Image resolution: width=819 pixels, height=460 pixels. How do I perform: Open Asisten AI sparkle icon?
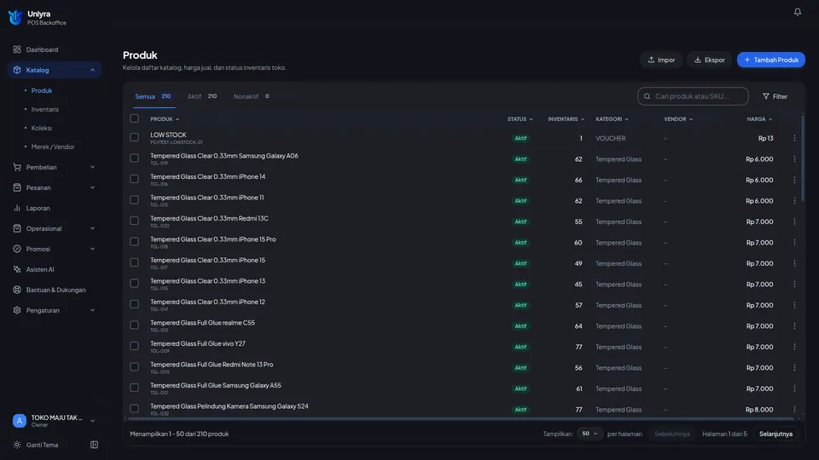(17, 269)
